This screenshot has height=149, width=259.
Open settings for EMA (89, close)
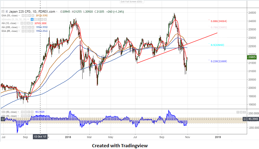click(26, 31)
